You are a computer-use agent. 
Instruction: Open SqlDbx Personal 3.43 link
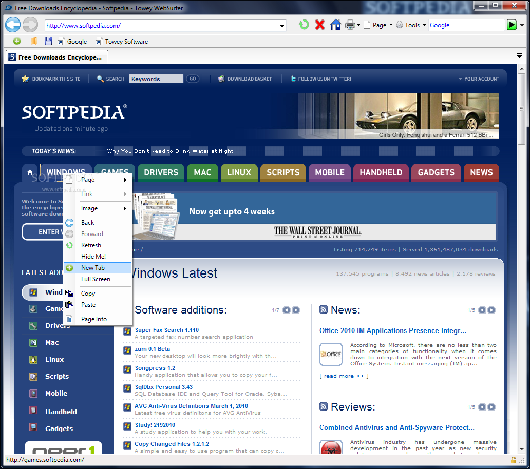click(x=164, y=387)
